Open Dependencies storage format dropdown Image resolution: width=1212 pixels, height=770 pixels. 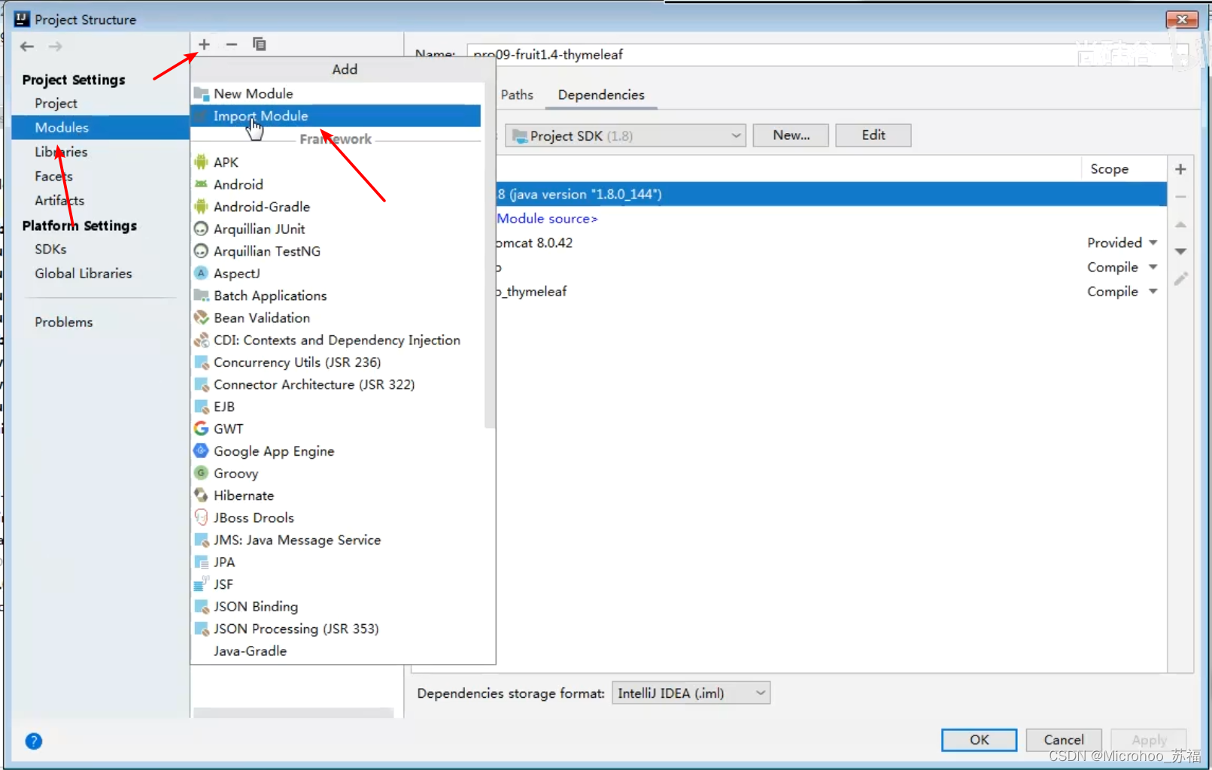click(691, 693)
